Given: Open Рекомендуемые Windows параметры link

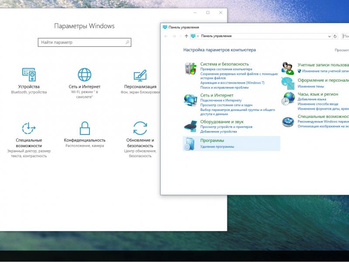Looking at the screenshot, I should click(323, 122).
